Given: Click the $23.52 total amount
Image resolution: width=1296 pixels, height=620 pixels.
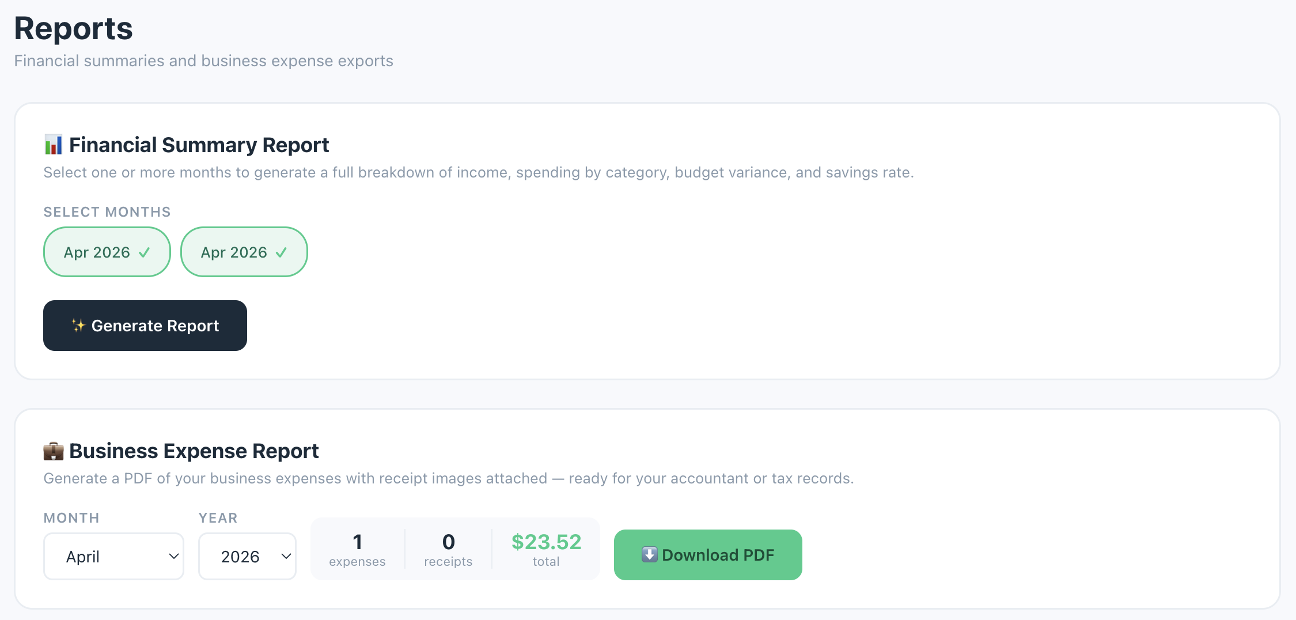Looking at the screenshot, I should pos(546,542).
